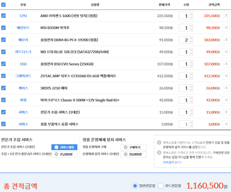This screenshot has height=192, width=231.
Task: Open the CPU category link
Action: (23, 16)
